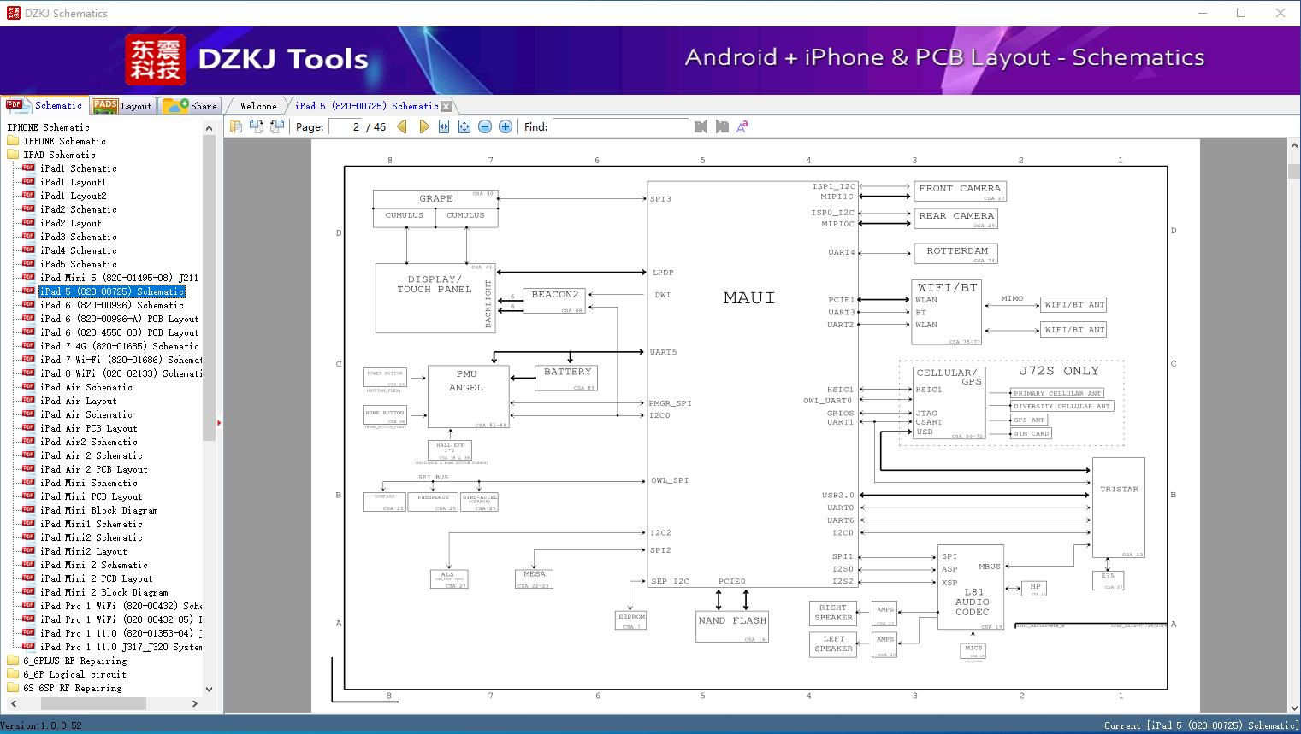Click the leftmost page-copy toolbar icon
1301x734 pixels.
(236, 126)
